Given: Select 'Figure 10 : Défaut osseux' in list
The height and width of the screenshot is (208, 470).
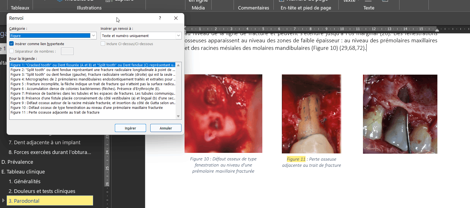Looking at the screenshot, I should coord(93,107).
